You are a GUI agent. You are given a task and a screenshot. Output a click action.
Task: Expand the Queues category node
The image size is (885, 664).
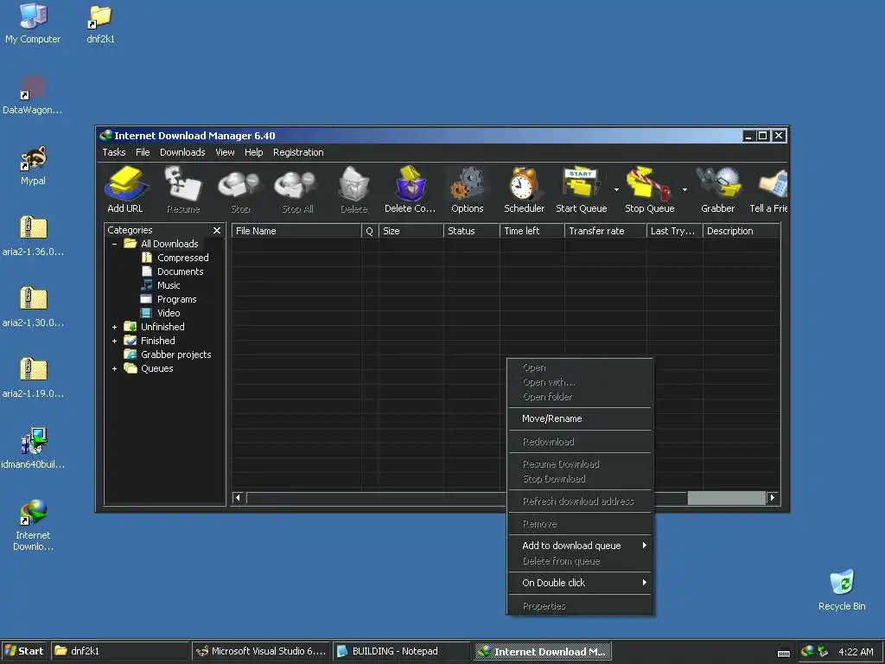pos(115,368)
